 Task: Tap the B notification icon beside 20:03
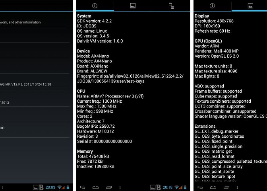click(41, 187)
